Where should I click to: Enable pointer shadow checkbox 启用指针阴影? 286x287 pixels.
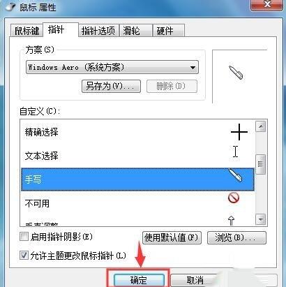pyautogui.click(x=24, y=237)
